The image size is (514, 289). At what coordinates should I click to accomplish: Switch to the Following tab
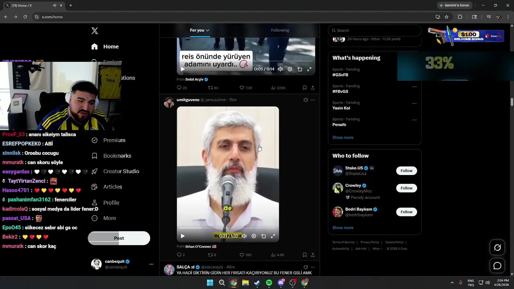[280, 30]
